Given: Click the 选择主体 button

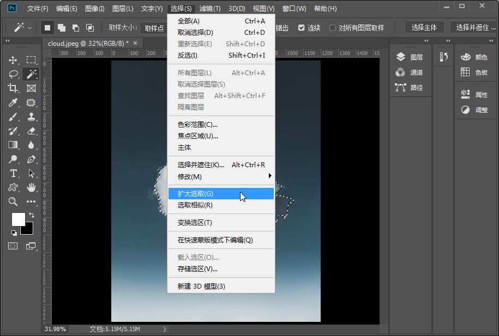Looking at the screenshot, I should [424, 28].
